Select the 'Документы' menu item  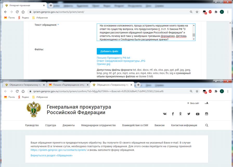[68, 125]
